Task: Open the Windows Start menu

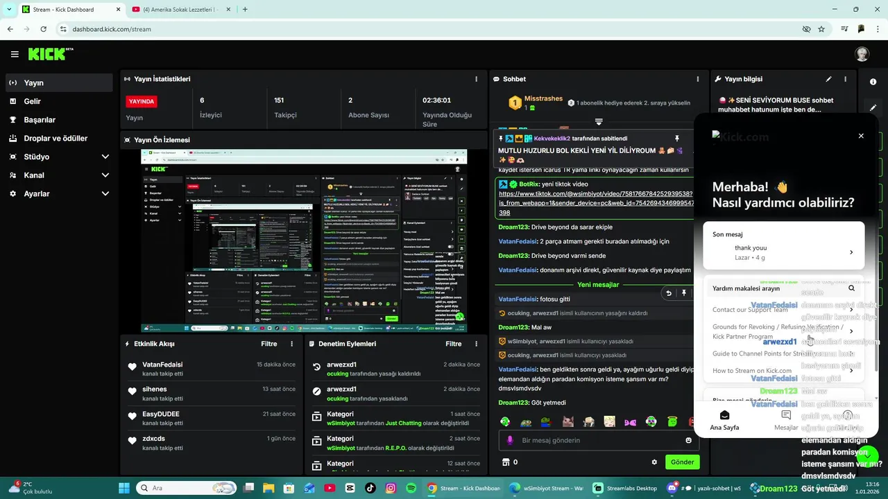Action: tap(123, 488)
